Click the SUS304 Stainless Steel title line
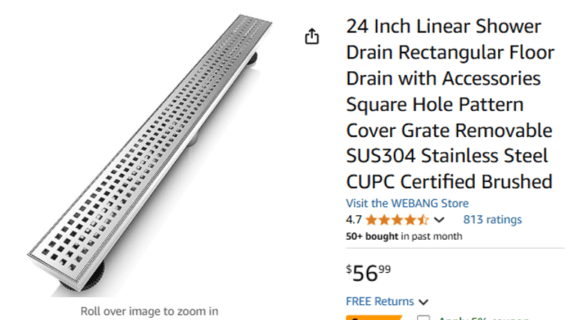The width and height of the screenshot is (576, 320). pyautogui.click(x=448, y=156)
